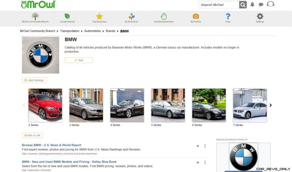Image resolution: width=292 pixels, height=172 pixels.
Task: Go to Automobiles breadcrumb
Action: point(92,31)
